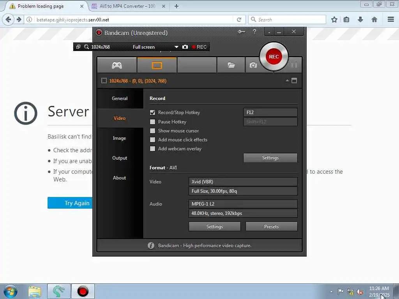This screenshot has width=399, height=299.
Task: Click the small REC button in capture bar
Action: click(199, 47)
